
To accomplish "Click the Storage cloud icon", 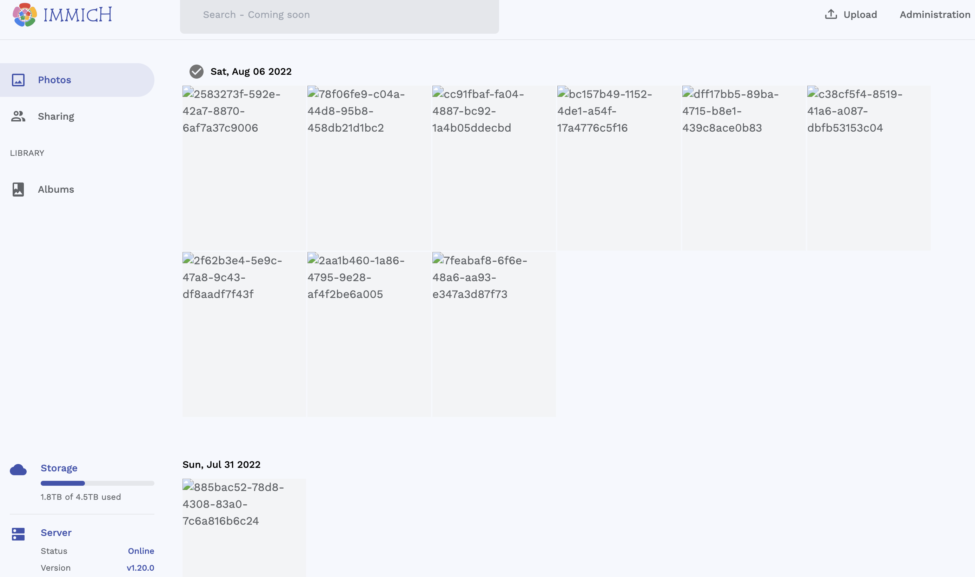I will tap(18, 470).
